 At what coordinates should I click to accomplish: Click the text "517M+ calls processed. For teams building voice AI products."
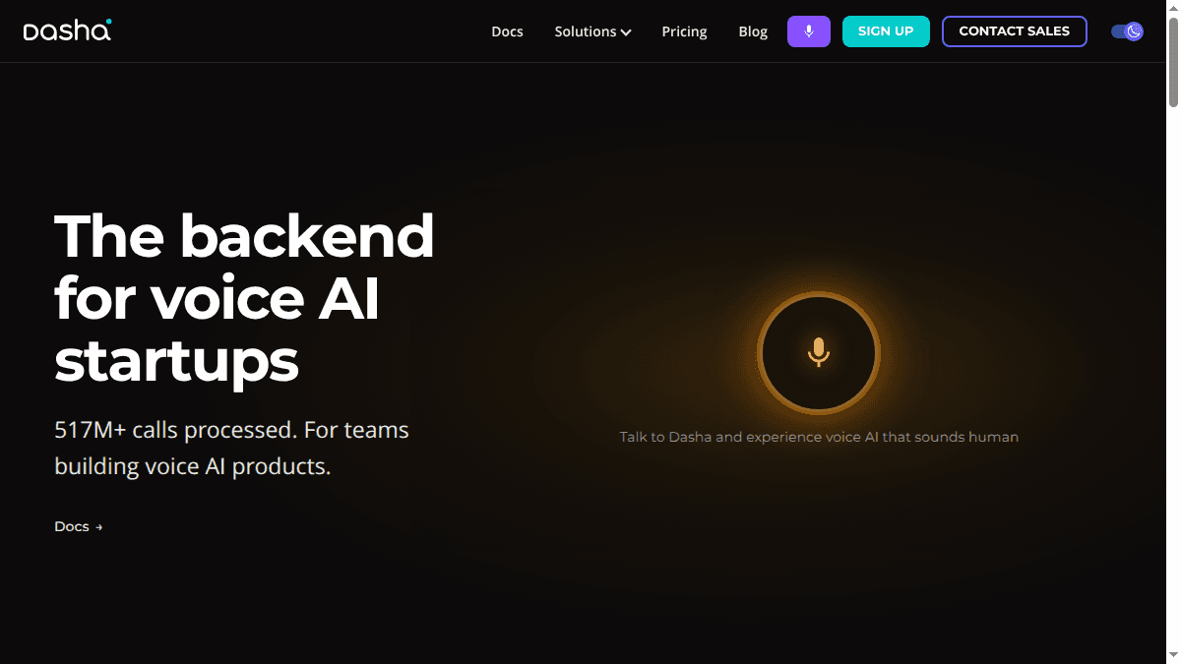point(232,448)
